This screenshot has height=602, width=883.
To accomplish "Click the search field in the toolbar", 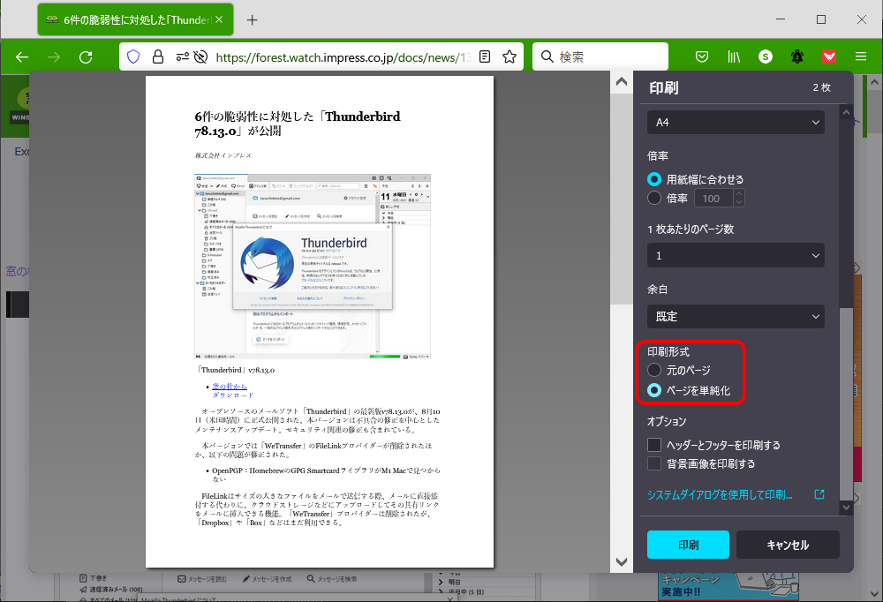I will click(600, 56).
